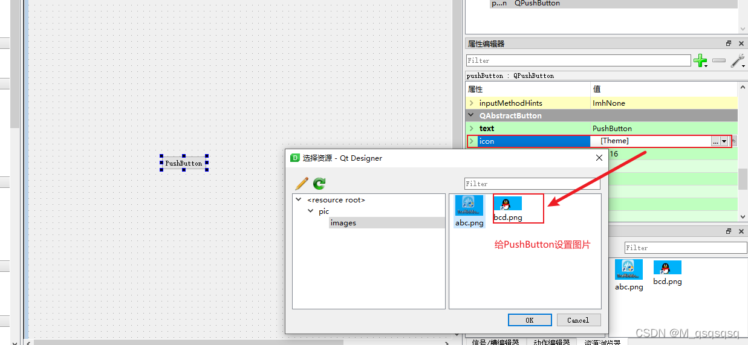Reset the icon property with the reset arrow

coord(733,141)
